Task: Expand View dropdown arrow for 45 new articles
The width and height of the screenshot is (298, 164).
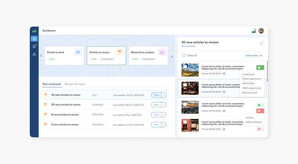Action: point(164,95)
